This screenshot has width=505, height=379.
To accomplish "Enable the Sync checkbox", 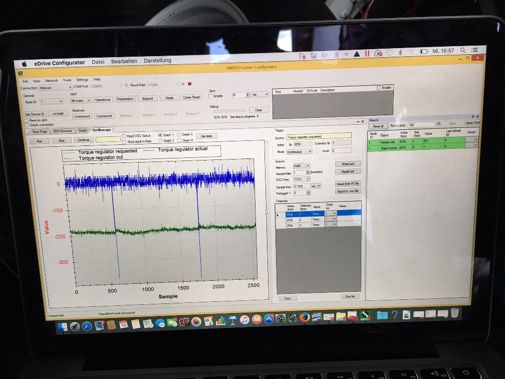I will (x=210, y=96).
